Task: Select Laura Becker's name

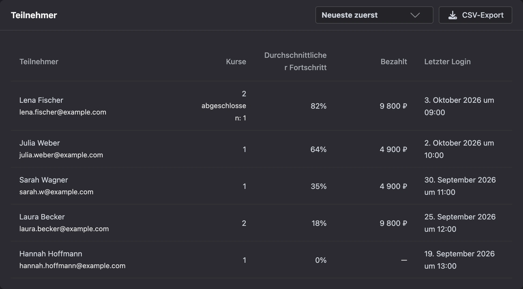Action: pyautogui.click(x=42, y=217)
